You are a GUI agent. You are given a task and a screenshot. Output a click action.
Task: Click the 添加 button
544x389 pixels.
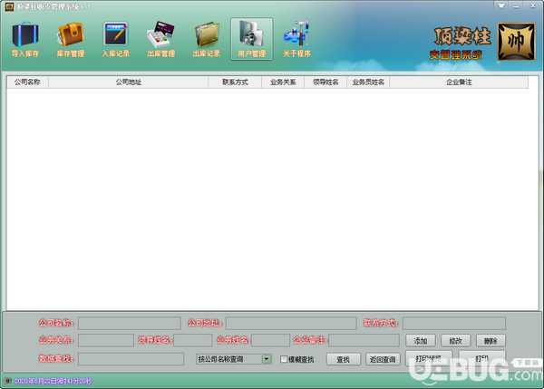coord(421,341)
